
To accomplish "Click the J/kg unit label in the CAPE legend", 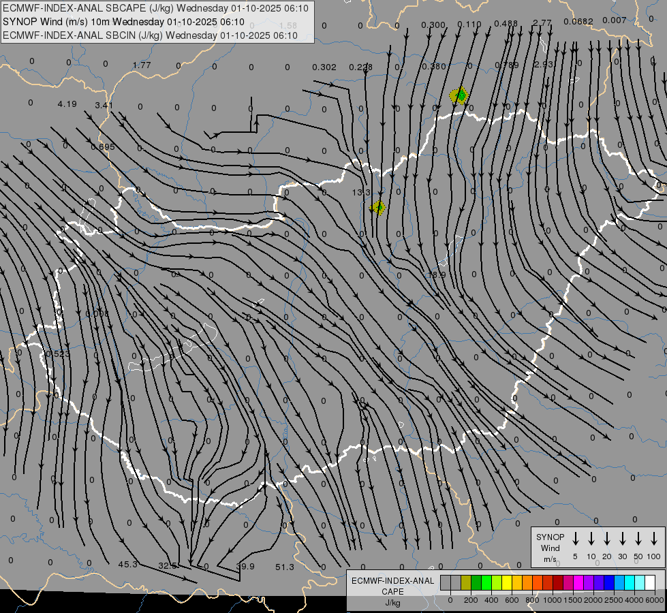I will coord(392,603).
